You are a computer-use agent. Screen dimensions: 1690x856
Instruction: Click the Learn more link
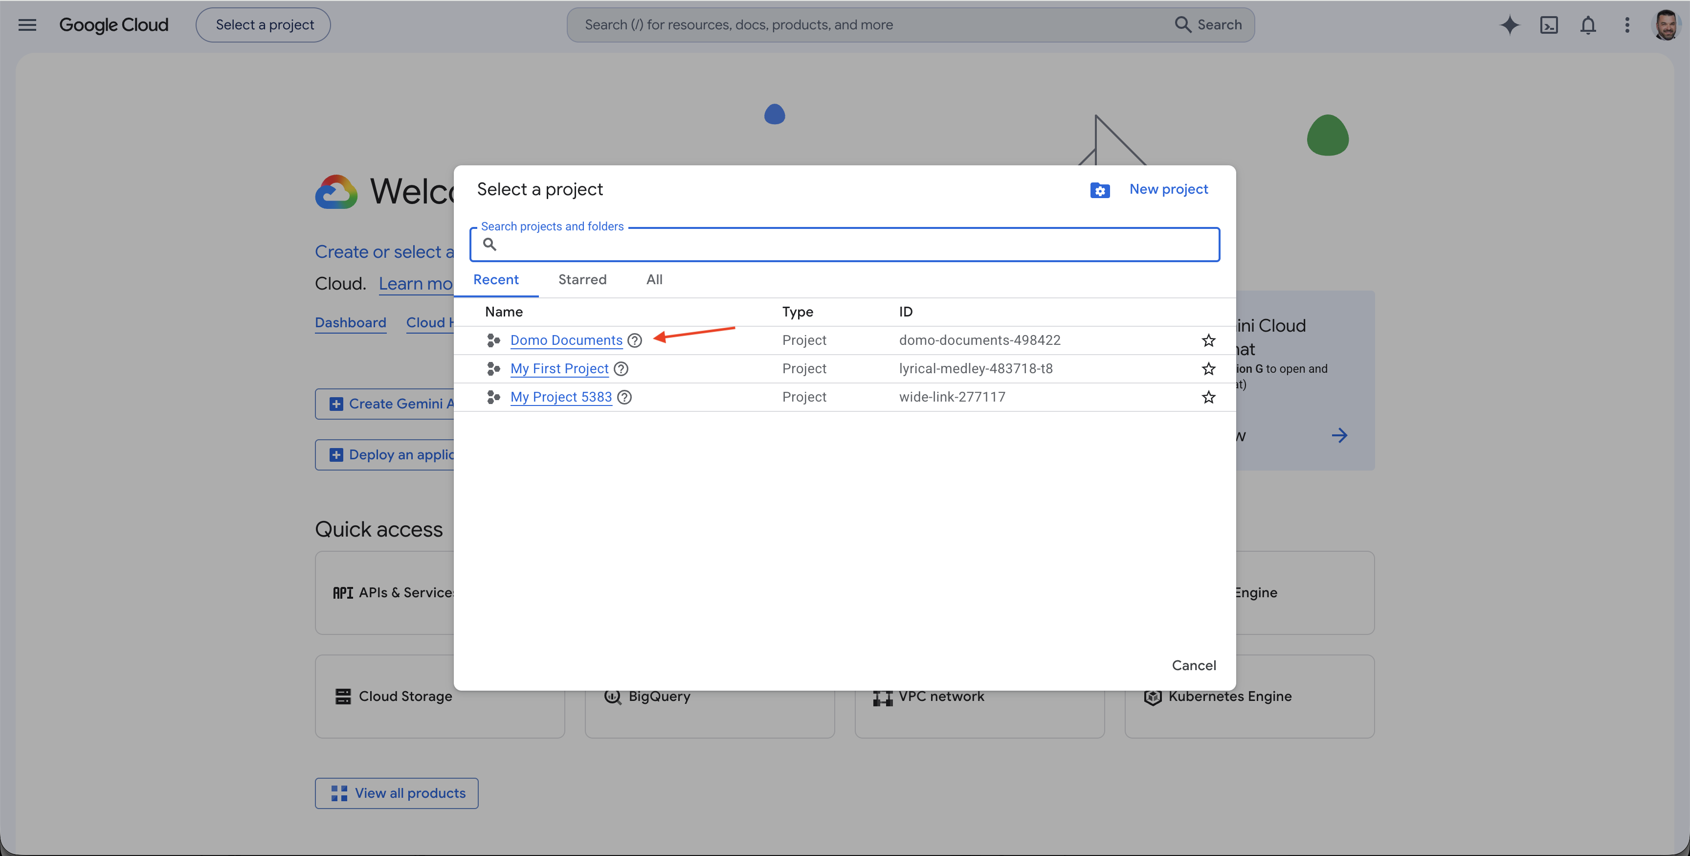click(415, 284)
